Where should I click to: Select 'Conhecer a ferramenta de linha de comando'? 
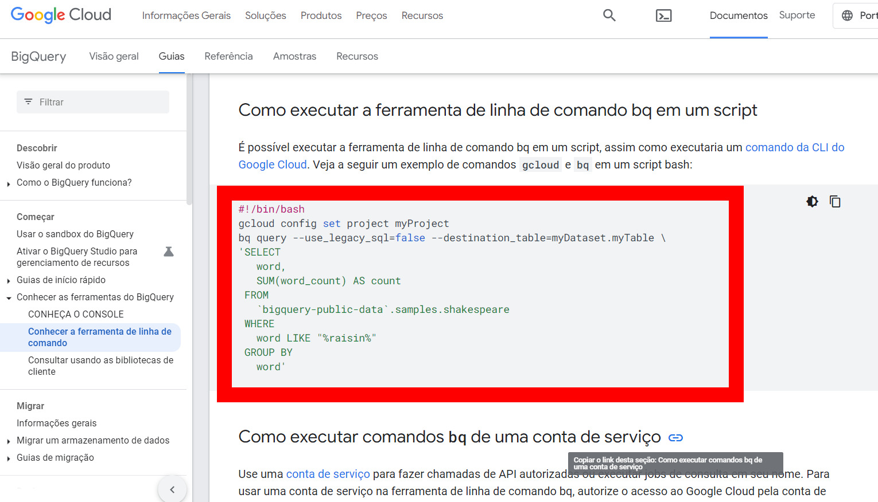coord(100,337)
